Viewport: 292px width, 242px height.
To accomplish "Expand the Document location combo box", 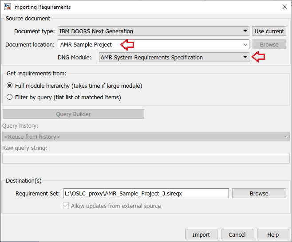I will point(246,45).
